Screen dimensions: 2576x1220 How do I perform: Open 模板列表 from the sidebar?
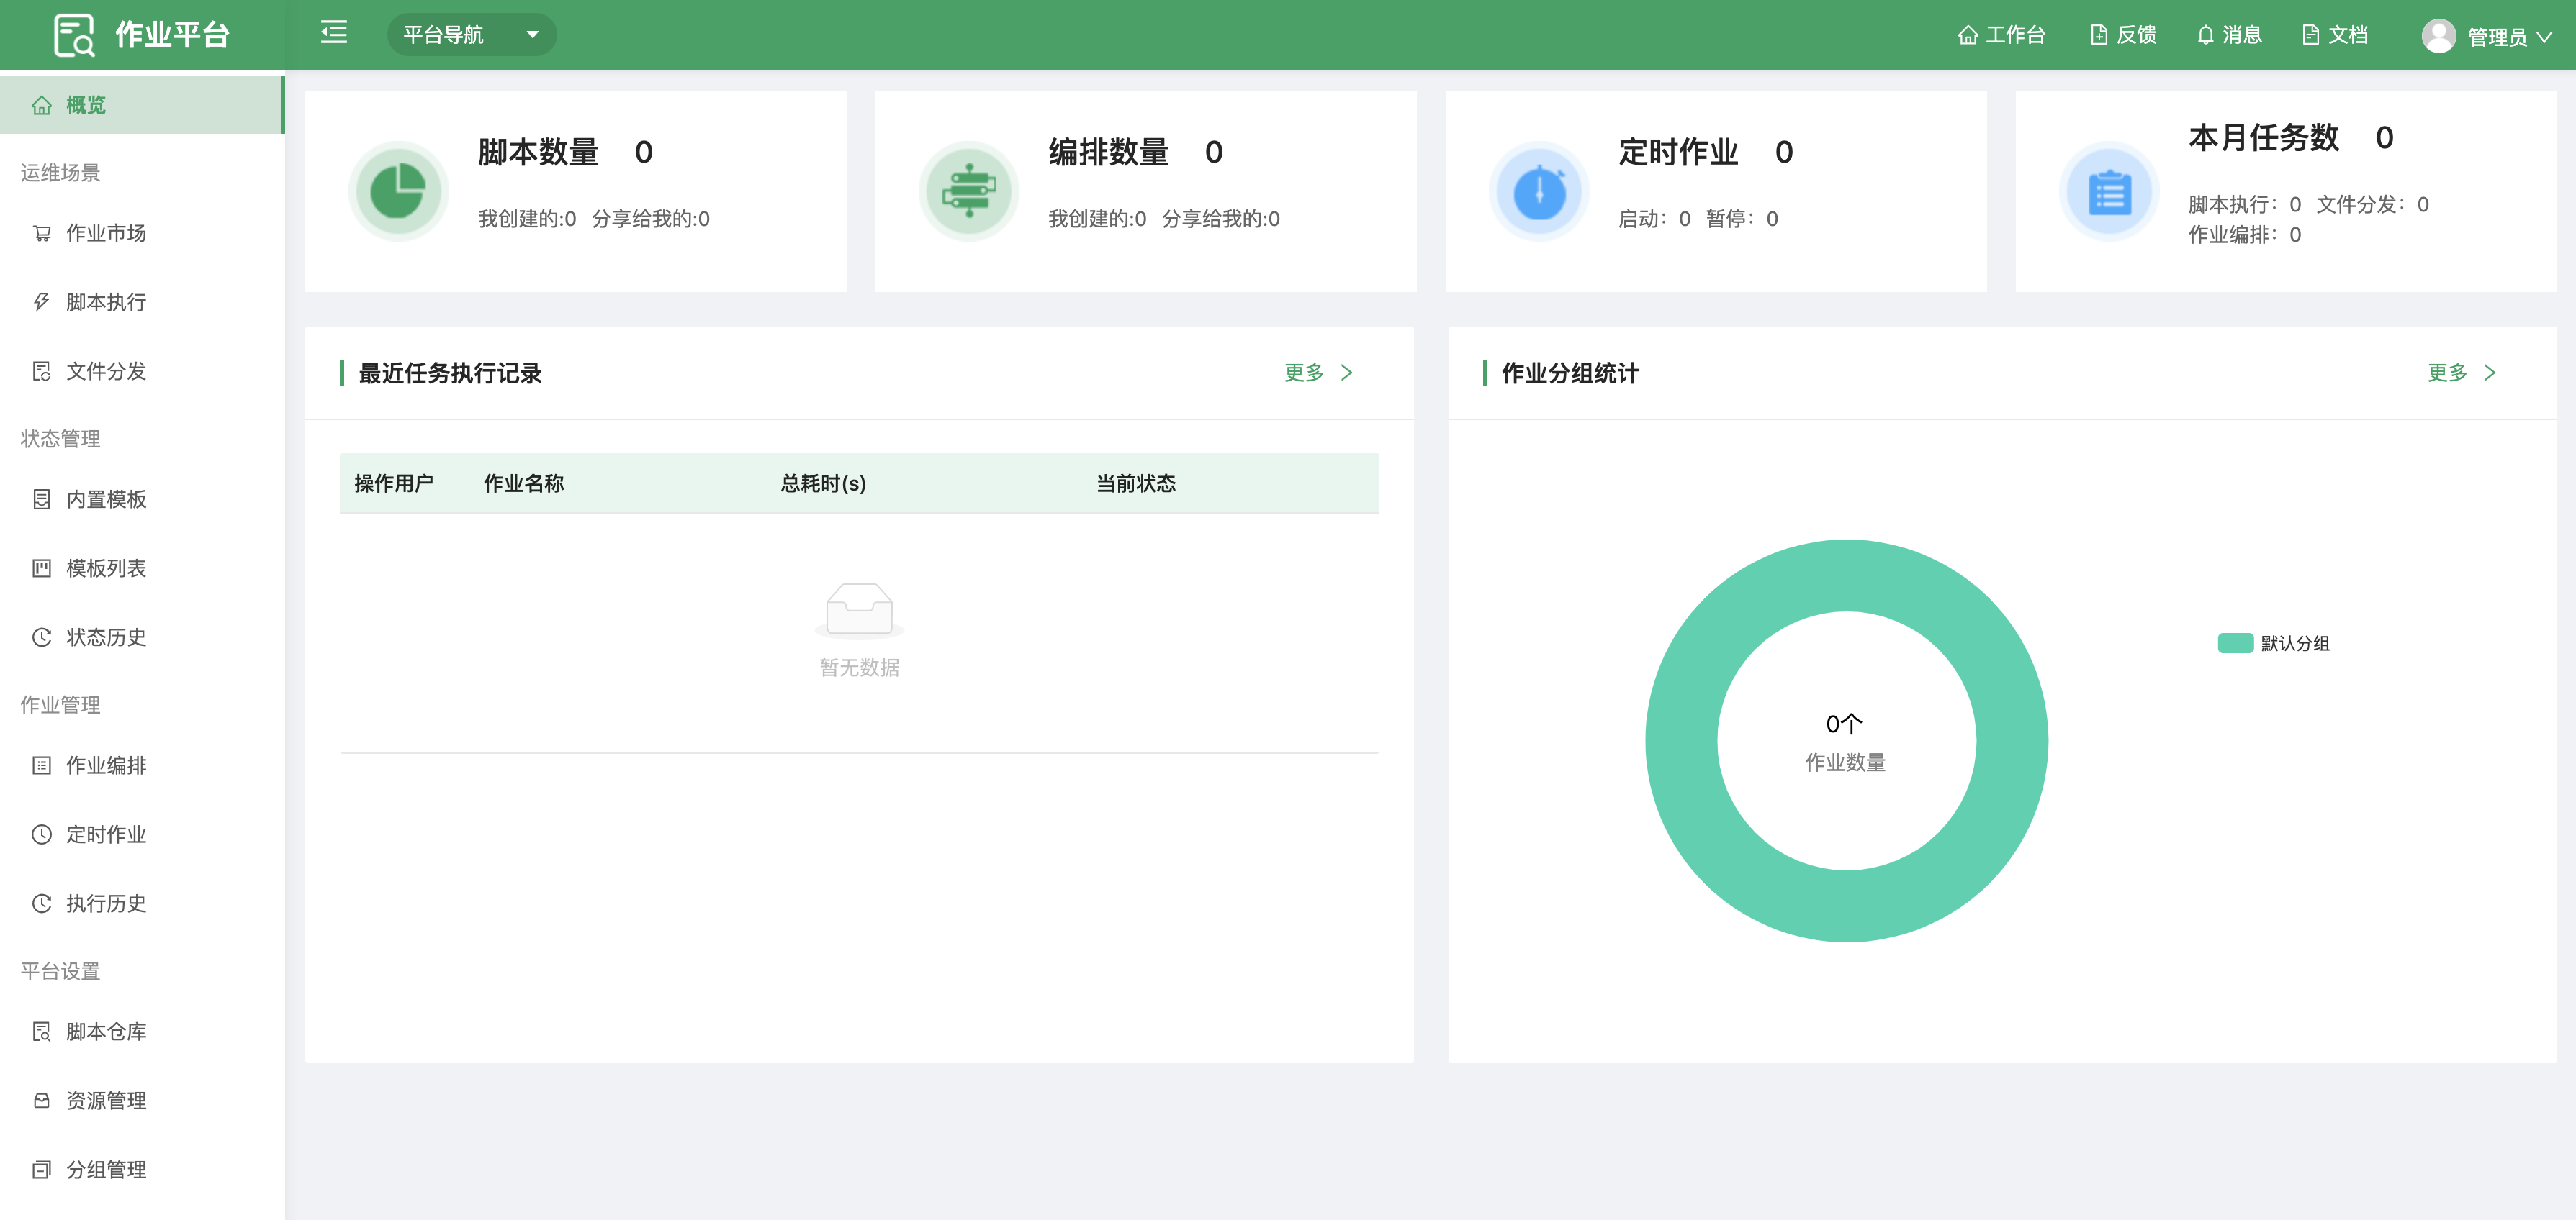coord(142,568)
